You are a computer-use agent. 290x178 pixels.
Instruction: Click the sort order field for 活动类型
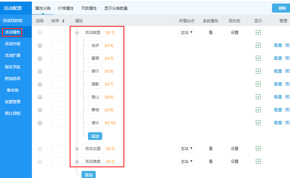pyautogui.click(x=58, y=33)
